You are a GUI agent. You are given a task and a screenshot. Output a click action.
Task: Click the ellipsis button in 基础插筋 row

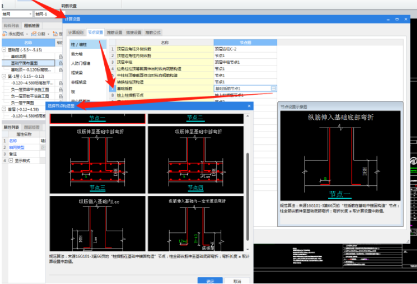click(273, 88)
